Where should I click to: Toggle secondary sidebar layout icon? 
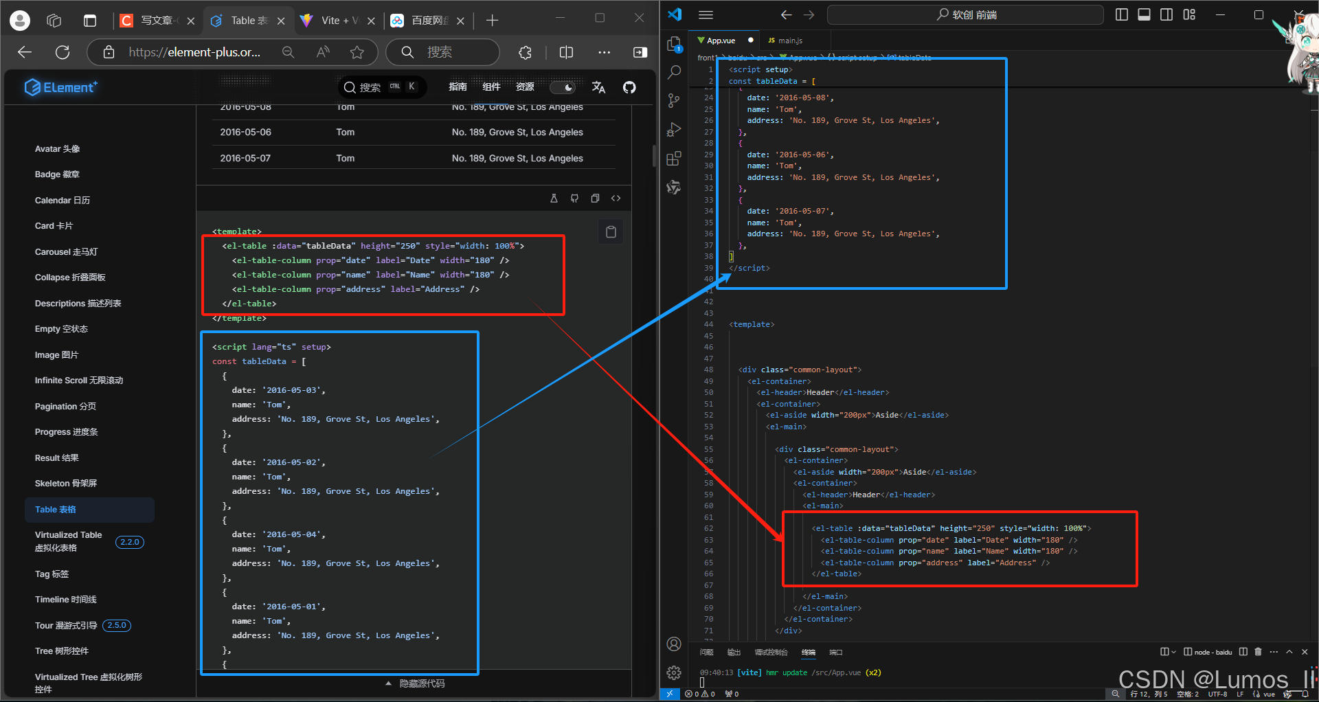click(1166, 14)
